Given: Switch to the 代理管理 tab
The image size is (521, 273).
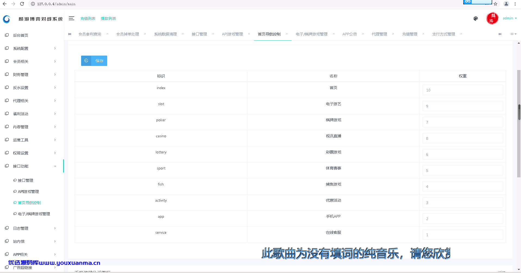Looking at the screenshot, I should coord(379,34).
